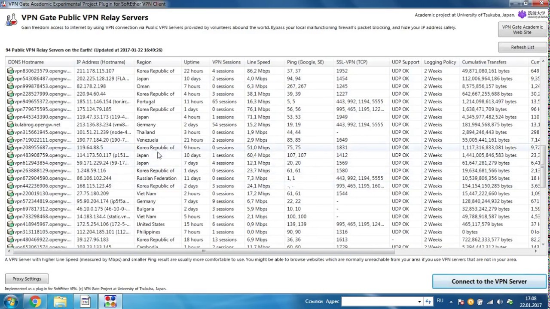Select server icon for vpn263888129.opengw
550x309 pixels.
pos(10,171)
